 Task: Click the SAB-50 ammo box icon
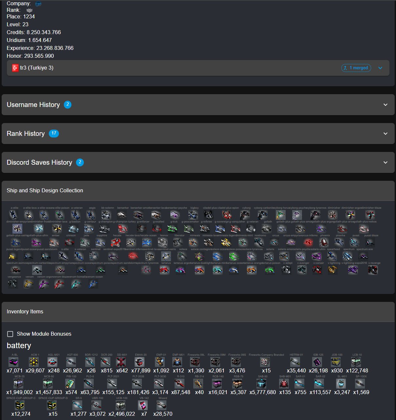261,384
